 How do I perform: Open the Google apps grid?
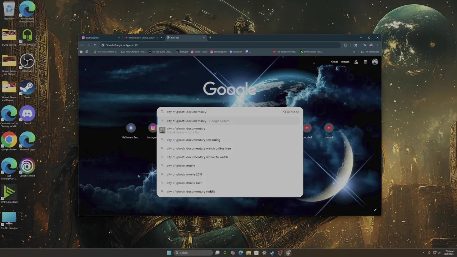(366, 62)
